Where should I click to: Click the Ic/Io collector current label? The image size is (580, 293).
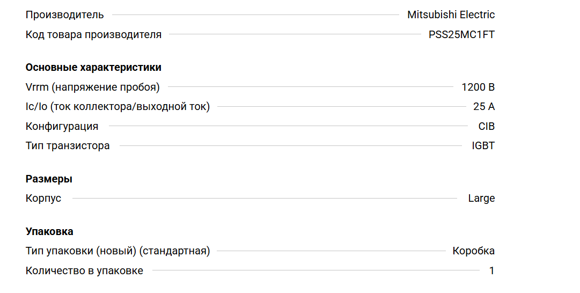(x=118, y=107)
